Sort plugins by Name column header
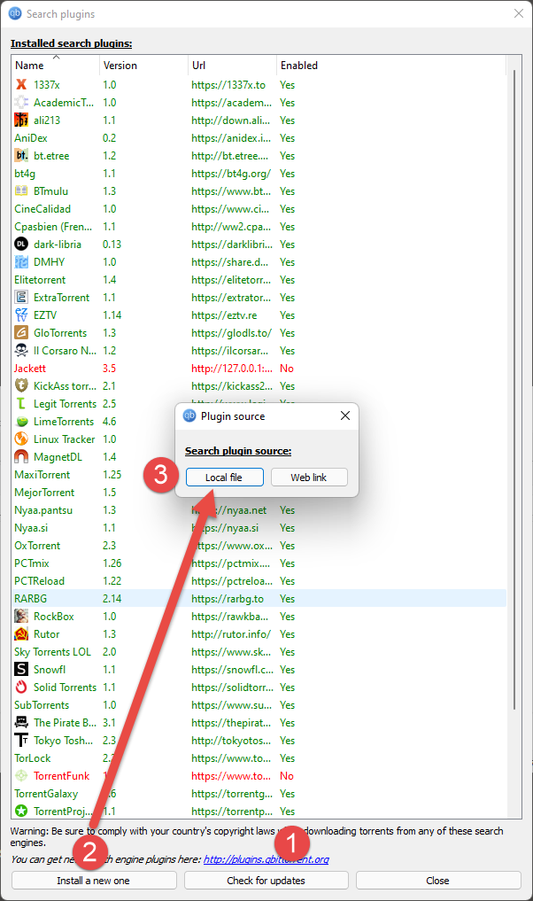The width and height of the screenshot is (533, 901). click(x=55, y=66)
